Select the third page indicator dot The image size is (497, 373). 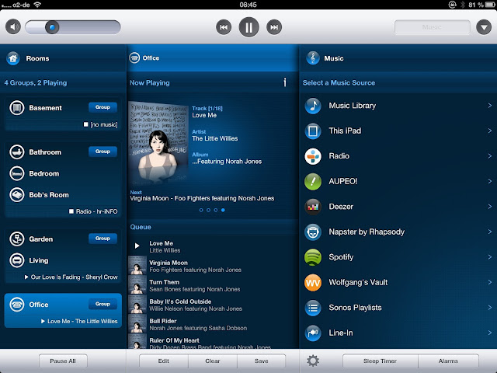(x=216, y=210)
